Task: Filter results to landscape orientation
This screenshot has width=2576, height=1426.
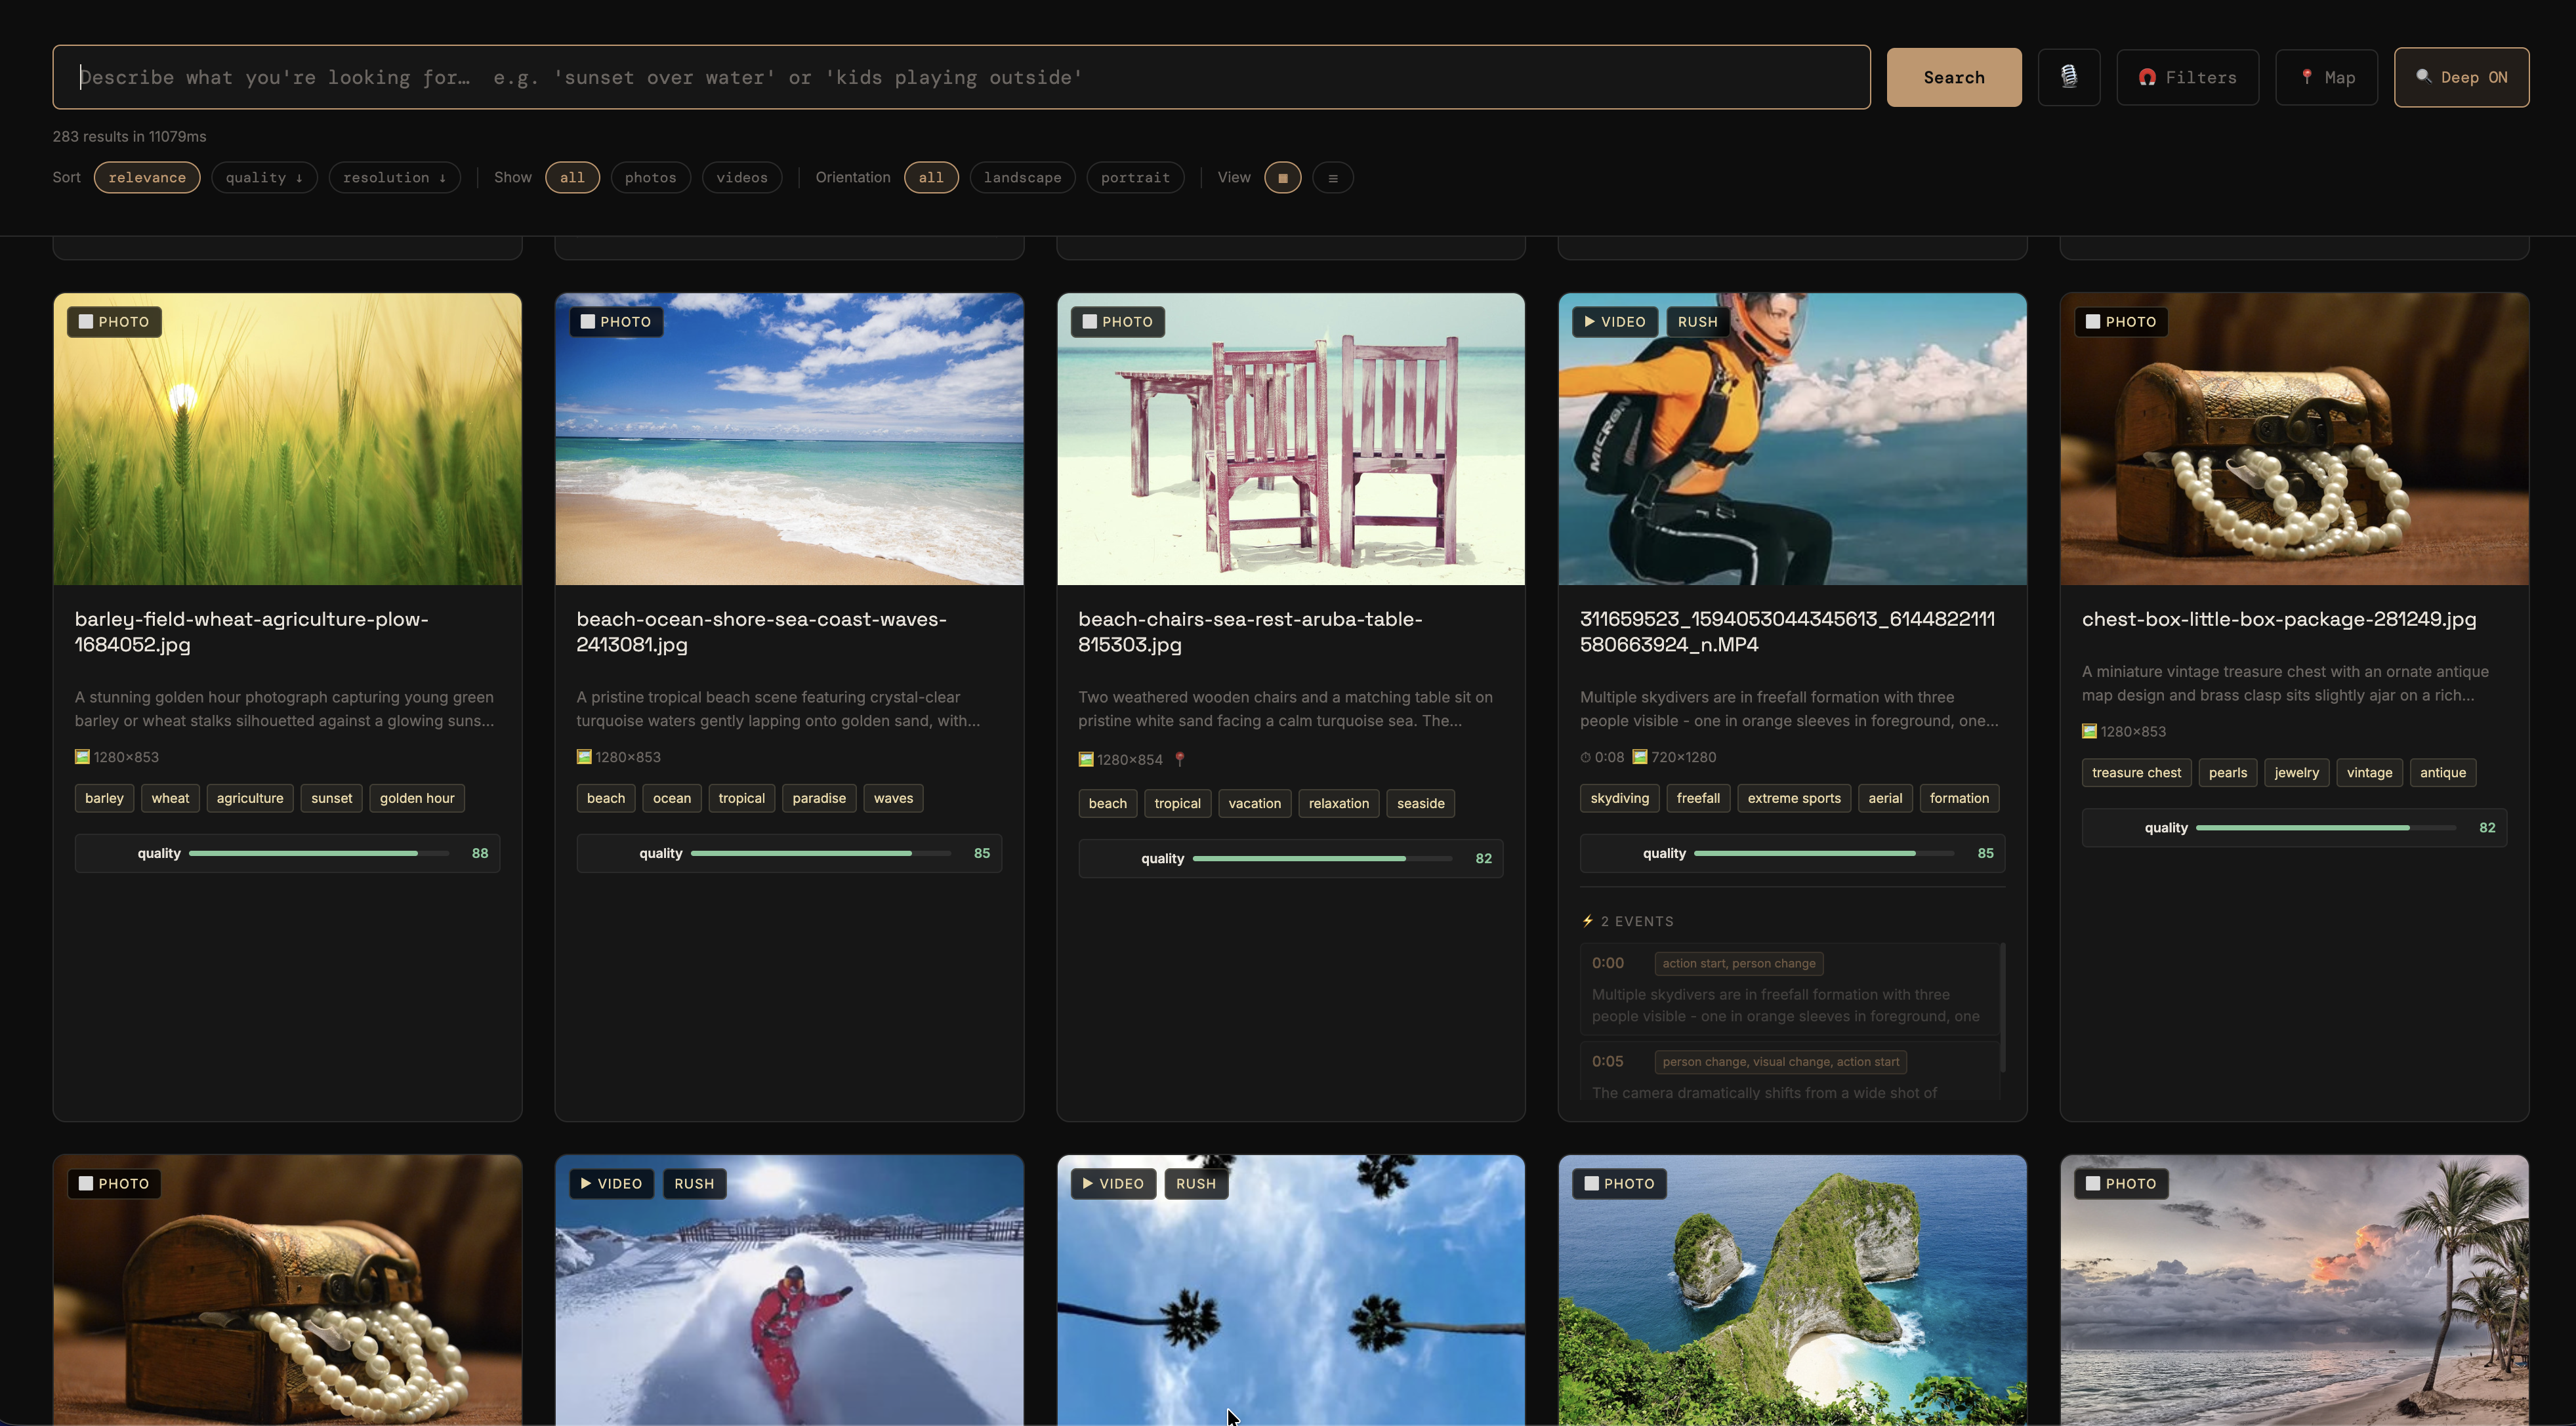Action: [1022, 177]
